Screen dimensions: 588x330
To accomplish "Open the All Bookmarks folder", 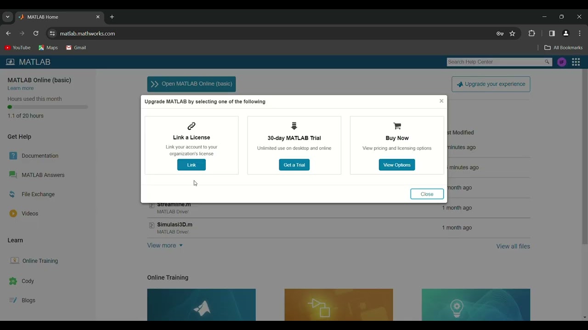I will click(563, 48).
